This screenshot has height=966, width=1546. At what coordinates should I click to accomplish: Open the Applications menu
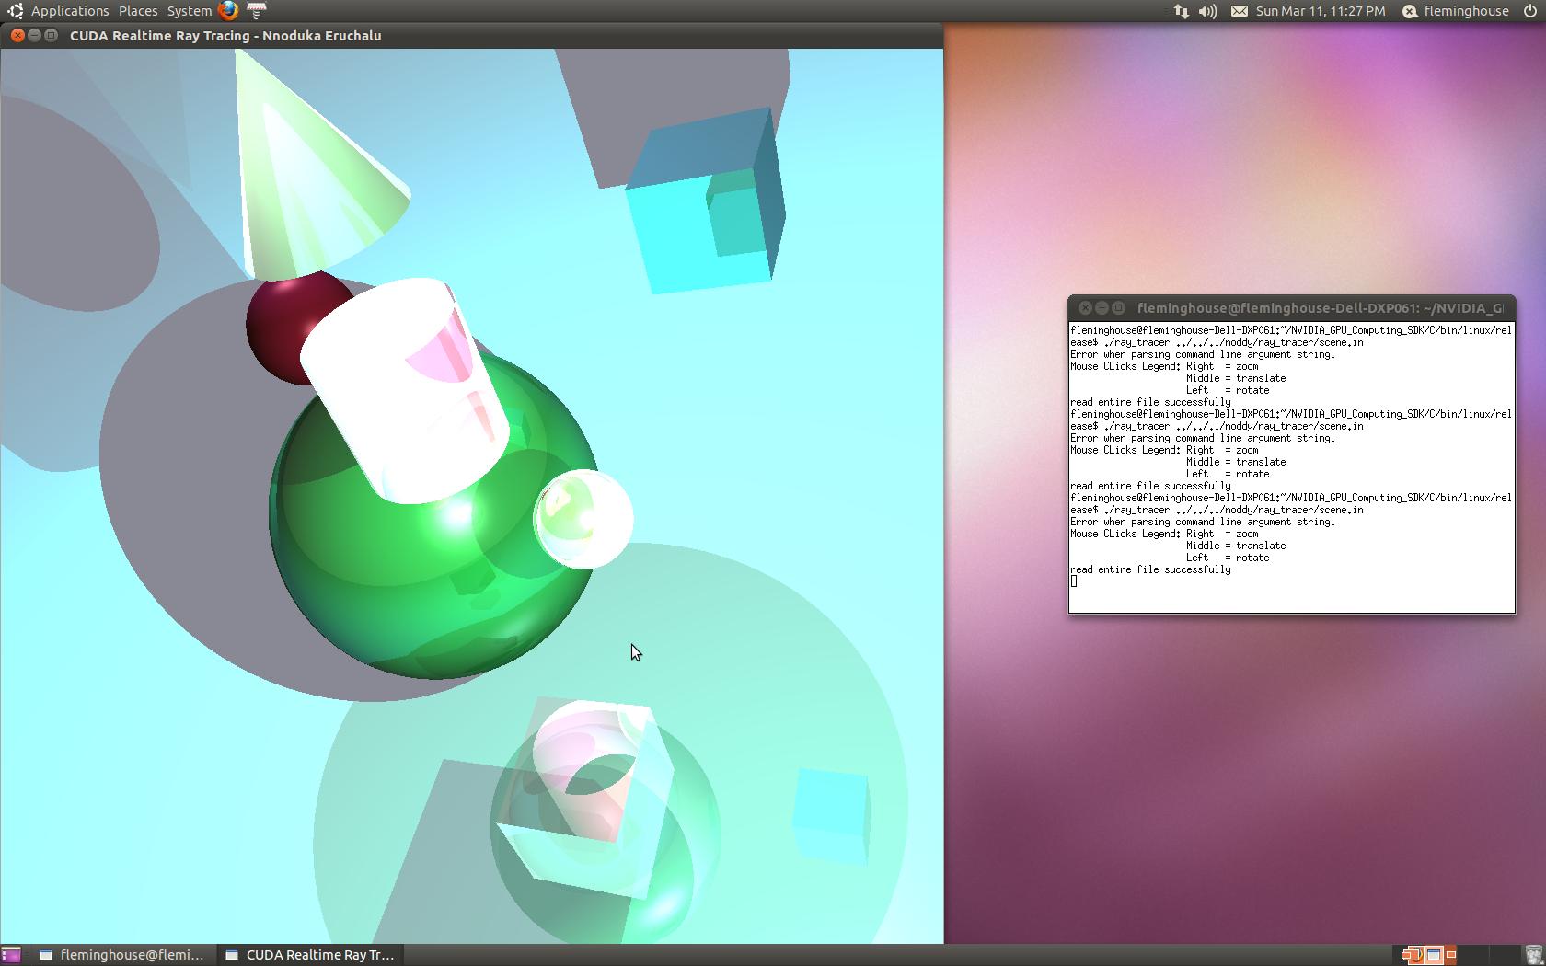68,10
